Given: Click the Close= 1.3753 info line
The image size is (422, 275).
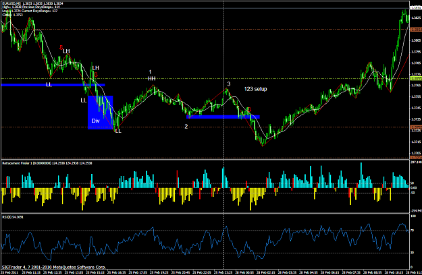Looking at the screenshot, I should pos(12,15).
